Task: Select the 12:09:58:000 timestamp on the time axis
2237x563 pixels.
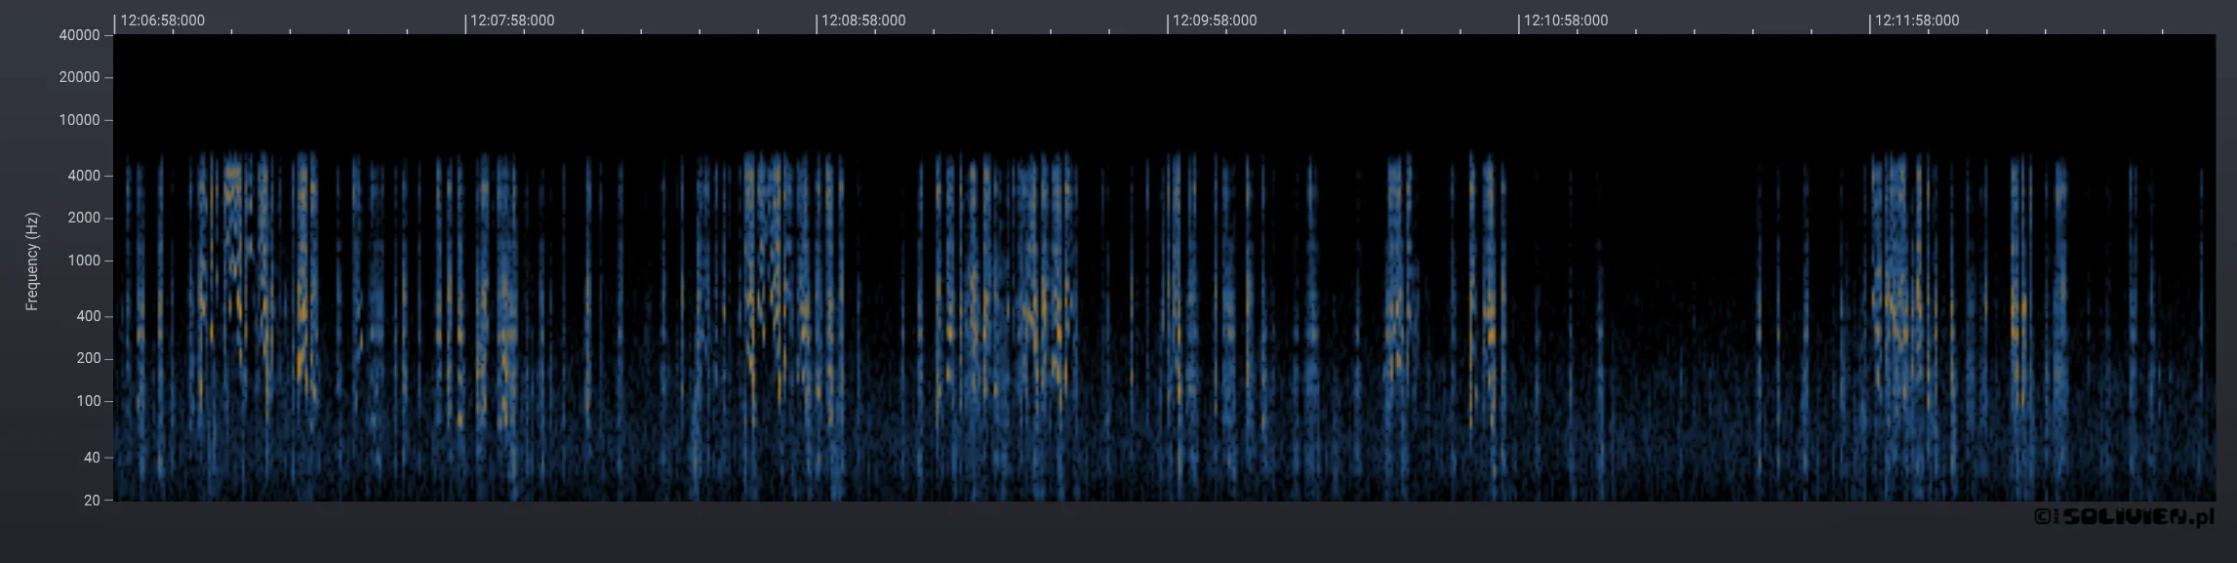Action: tap(1215, 20)
